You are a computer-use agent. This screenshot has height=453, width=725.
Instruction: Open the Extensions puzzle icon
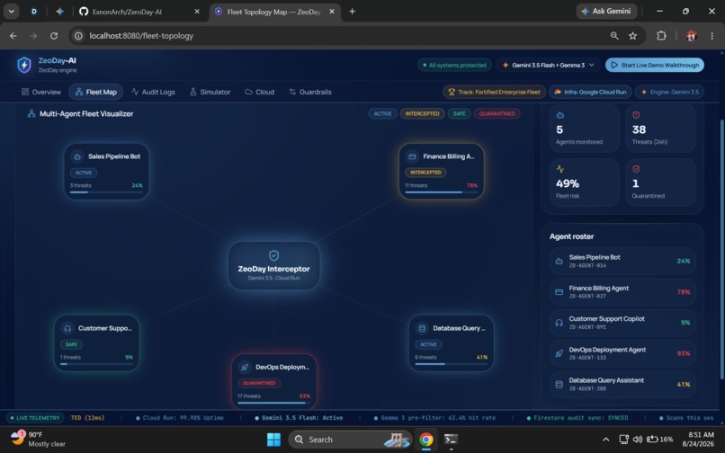661,36
